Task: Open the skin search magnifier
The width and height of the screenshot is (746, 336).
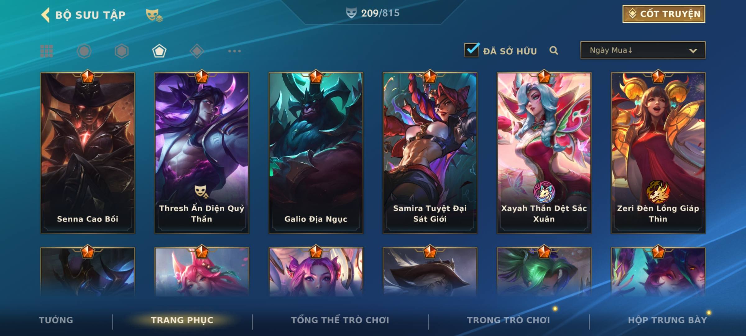Action: point(554,51)
